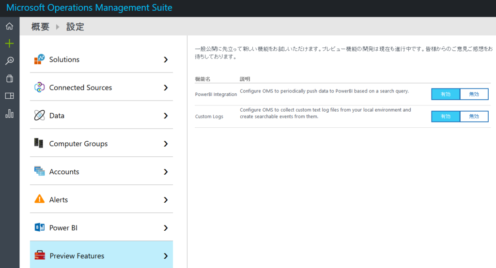Enable PowerBI Integration with 有効
This screenshot has width=496, height=268.
[x=446, y=94]
